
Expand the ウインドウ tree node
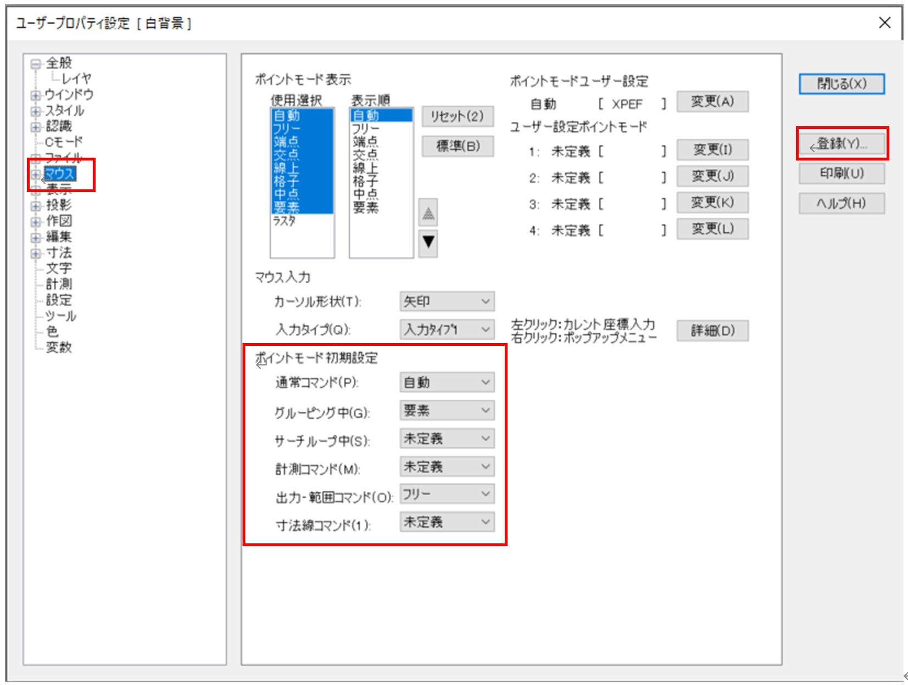(35, 95)
